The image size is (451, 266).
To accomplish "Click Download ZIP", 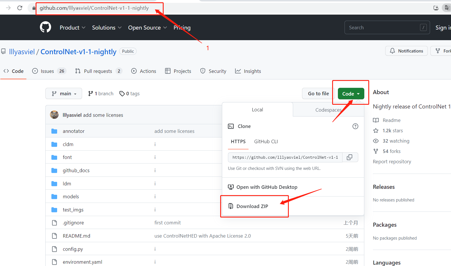I will [x=252, y=206].
